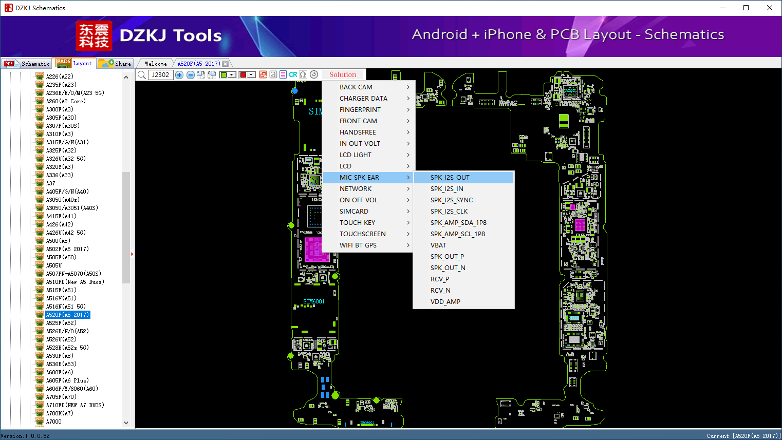Expand the IN OUT VOLT submenu

coord(369,144)
